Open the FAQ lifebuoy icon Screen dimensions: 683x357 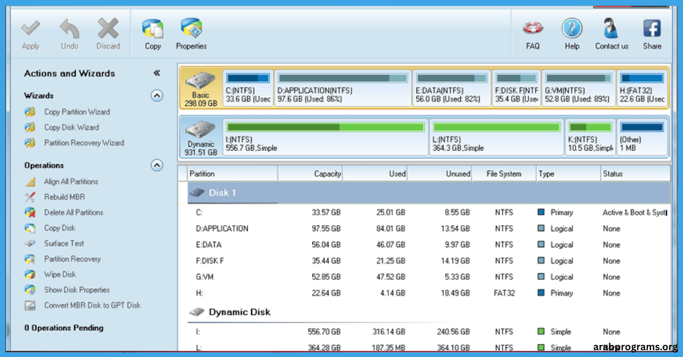tap(533, 27)
